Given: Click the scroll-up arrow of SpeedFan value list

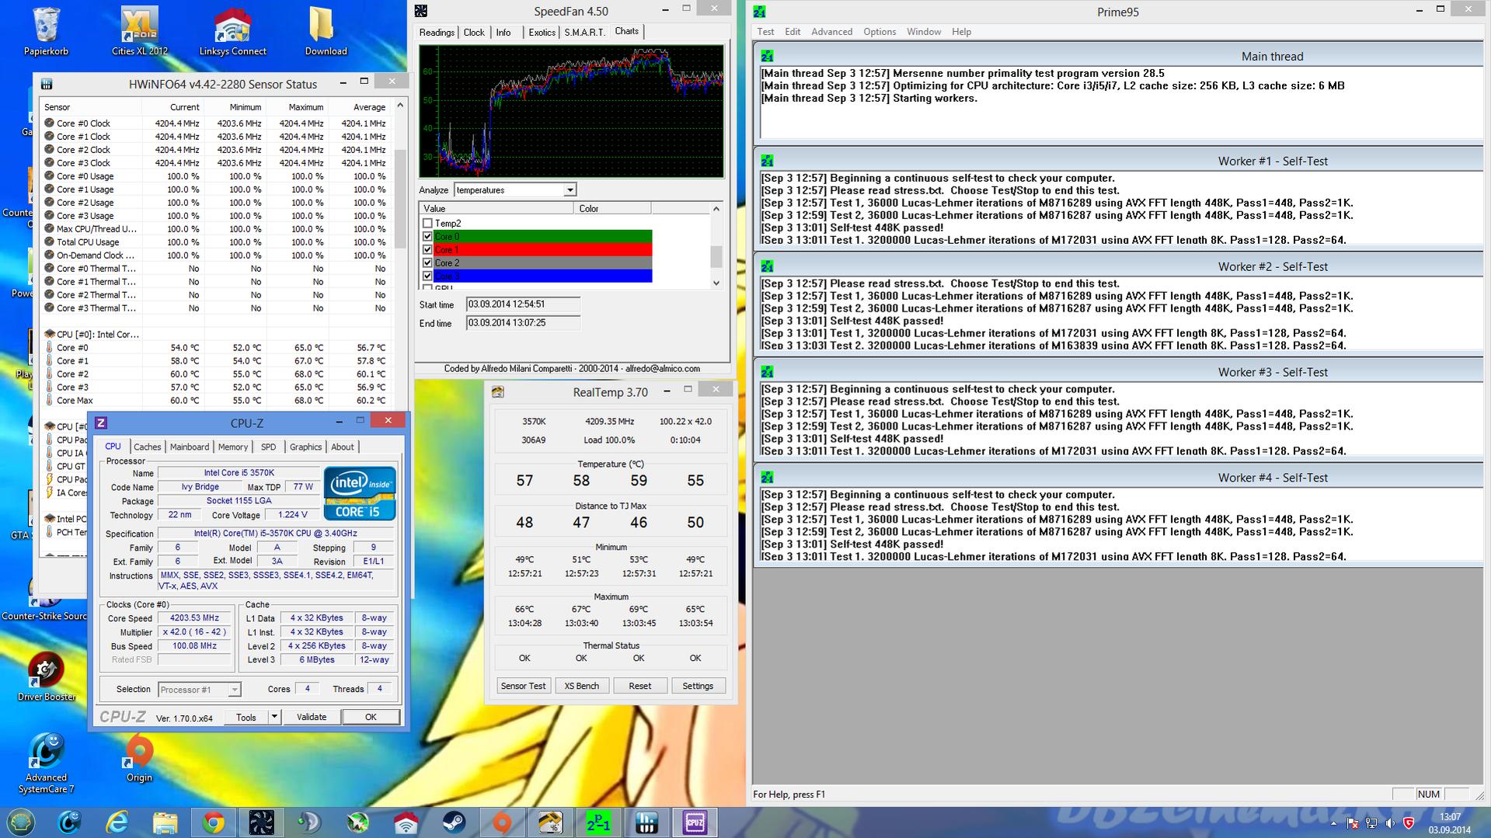Looking at the screenshot, I should pos(716,209).
